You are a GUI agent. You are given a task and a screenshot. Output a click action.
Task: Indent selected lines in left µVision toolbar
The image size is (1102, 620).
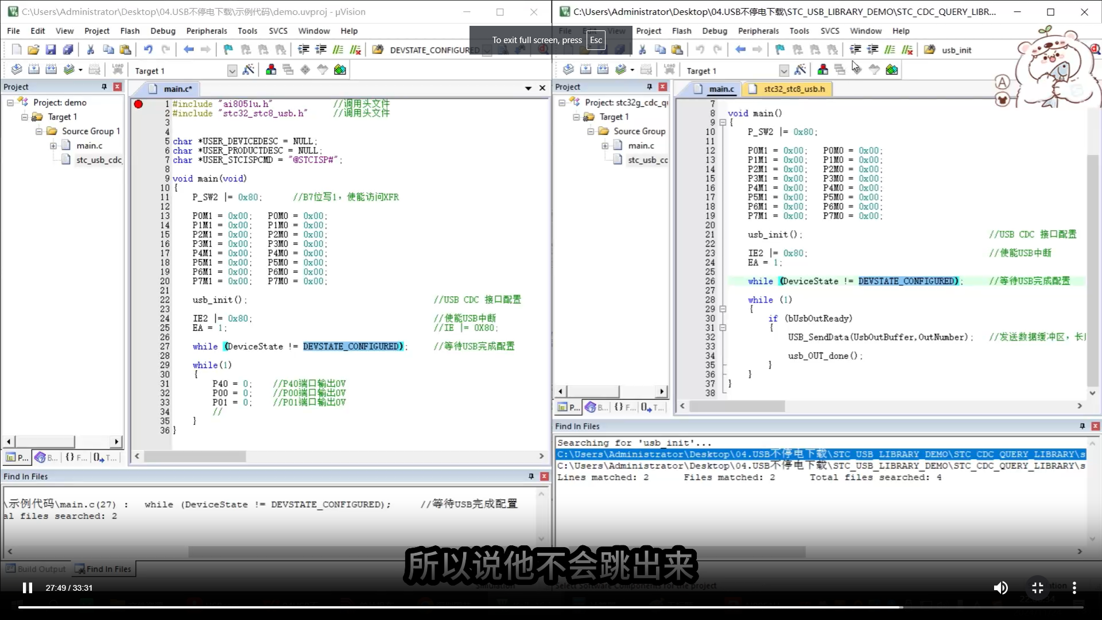(x=304, y=50)
